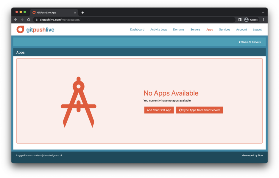Click the browser back arrow

[x=16, y=20]
